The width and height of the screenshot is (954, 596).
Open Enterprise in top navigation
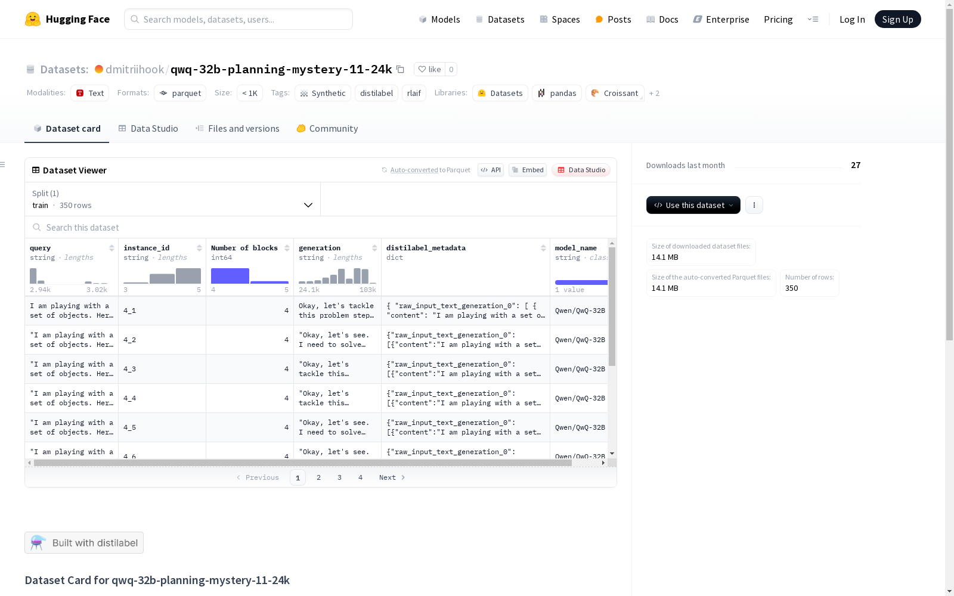721,19
